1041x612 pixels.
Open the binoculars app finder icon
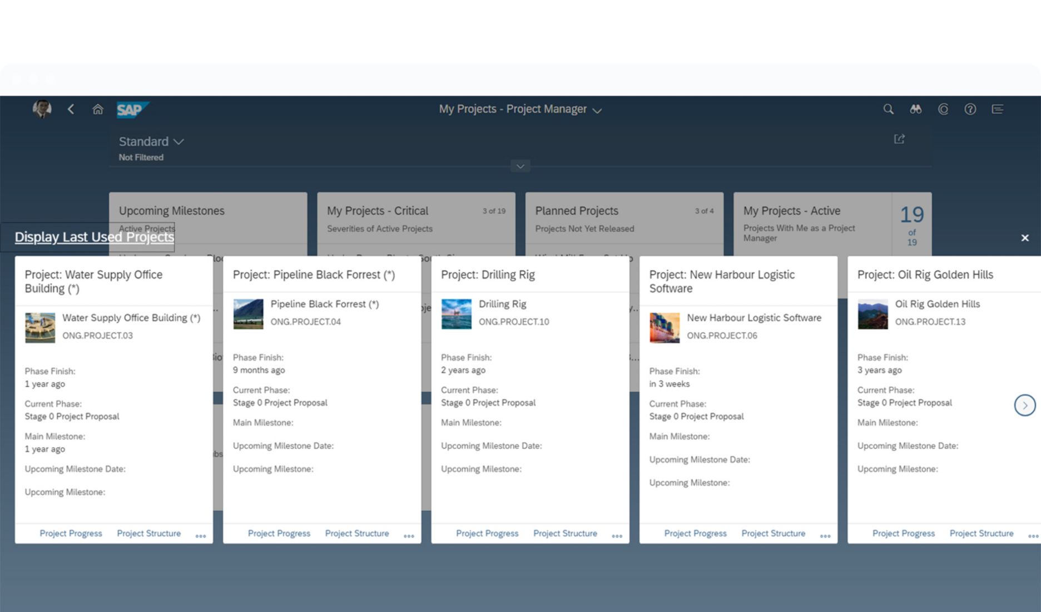click(915, 110)
